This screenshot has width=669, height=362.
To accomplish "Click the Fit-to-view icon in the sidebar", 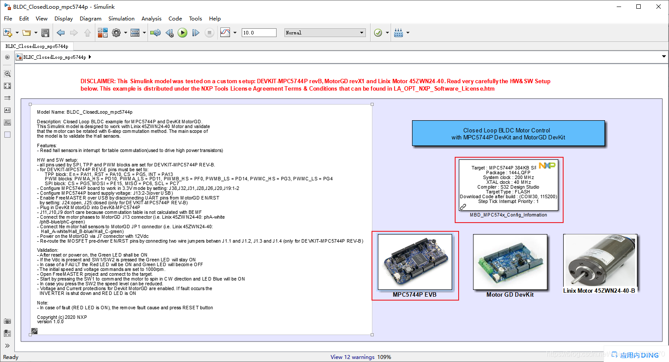I will (7, 86).
